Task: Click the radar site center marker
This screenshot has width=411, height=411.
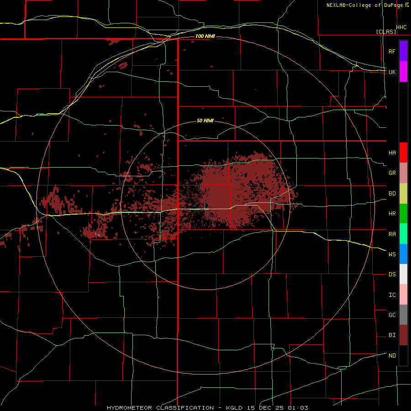Action: pyautogui.click(x=205, y=206)
